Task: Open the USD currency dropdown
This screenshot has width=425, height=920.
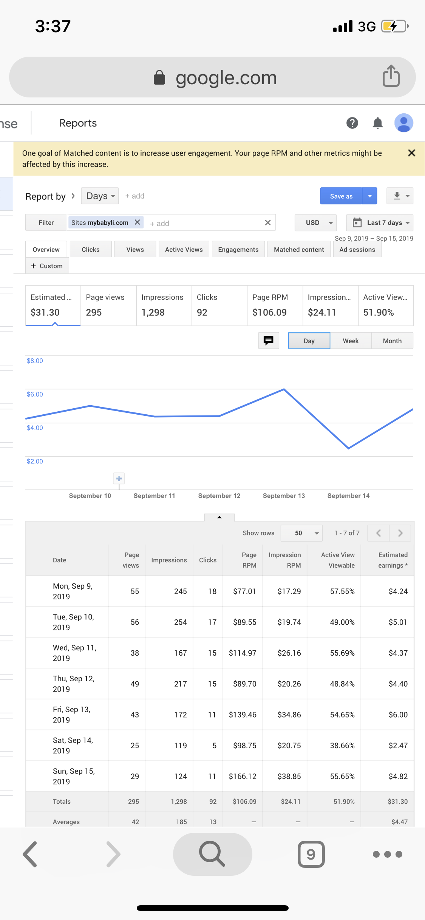Action: 315,223
